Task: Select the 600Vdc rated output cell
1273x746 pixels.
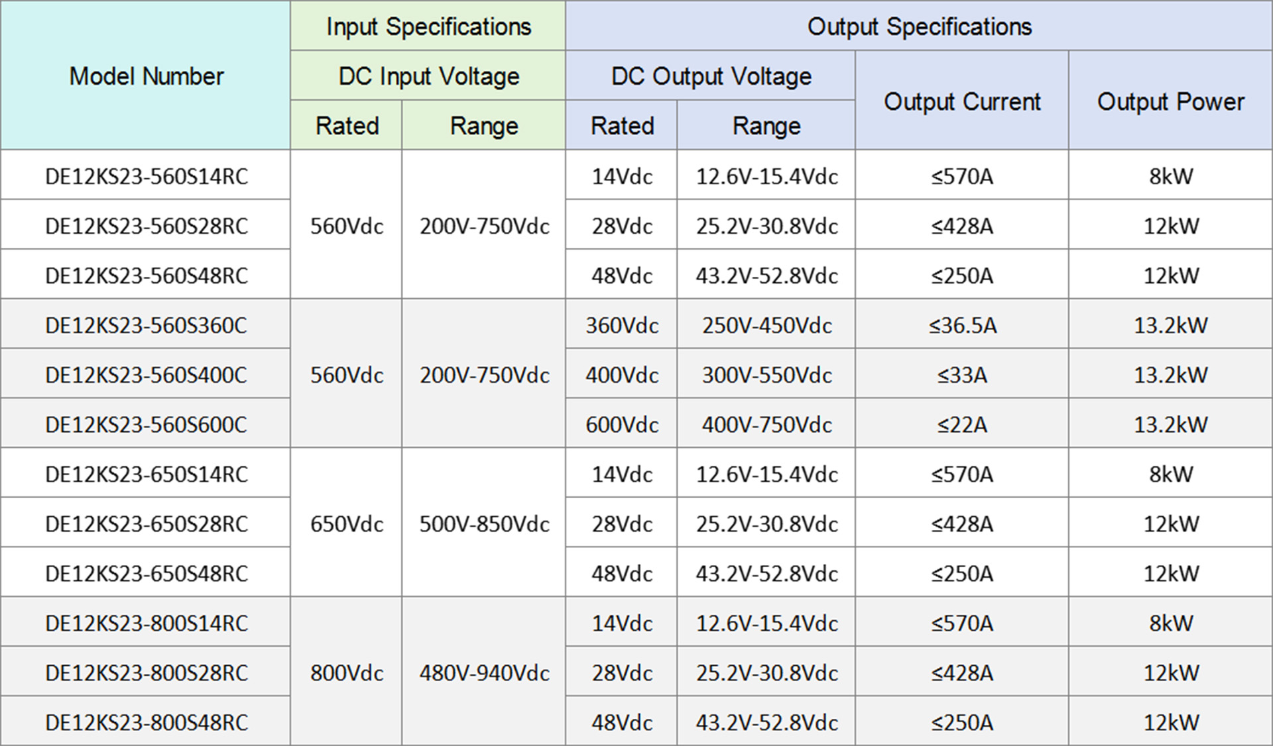Action: 622,424
